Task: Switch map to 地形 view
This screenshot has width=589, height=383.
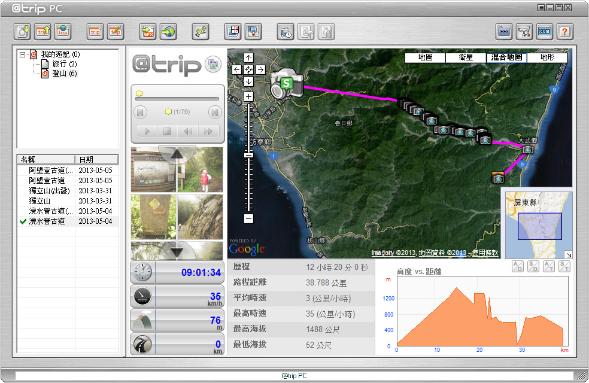Action: [x=547, y=57]
